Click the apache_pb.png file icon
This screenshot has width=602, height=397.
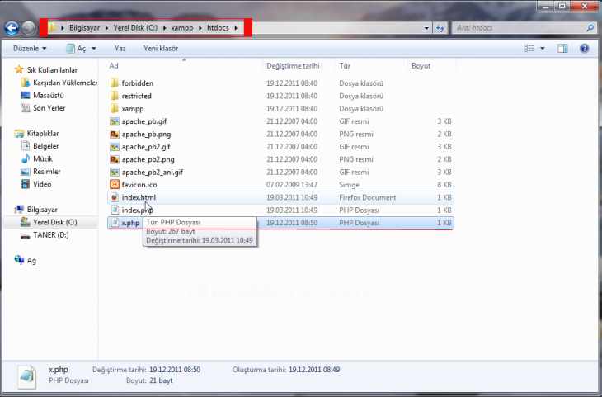tap(114, 134)
